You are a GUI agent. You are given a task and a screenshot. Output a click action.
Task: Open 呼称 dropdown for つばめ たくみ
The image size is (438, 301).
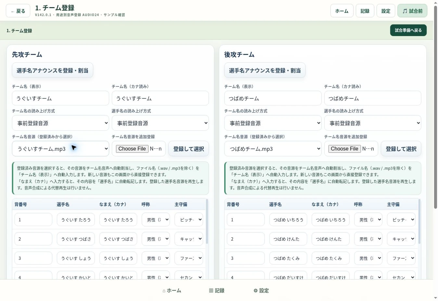(368, 258)
